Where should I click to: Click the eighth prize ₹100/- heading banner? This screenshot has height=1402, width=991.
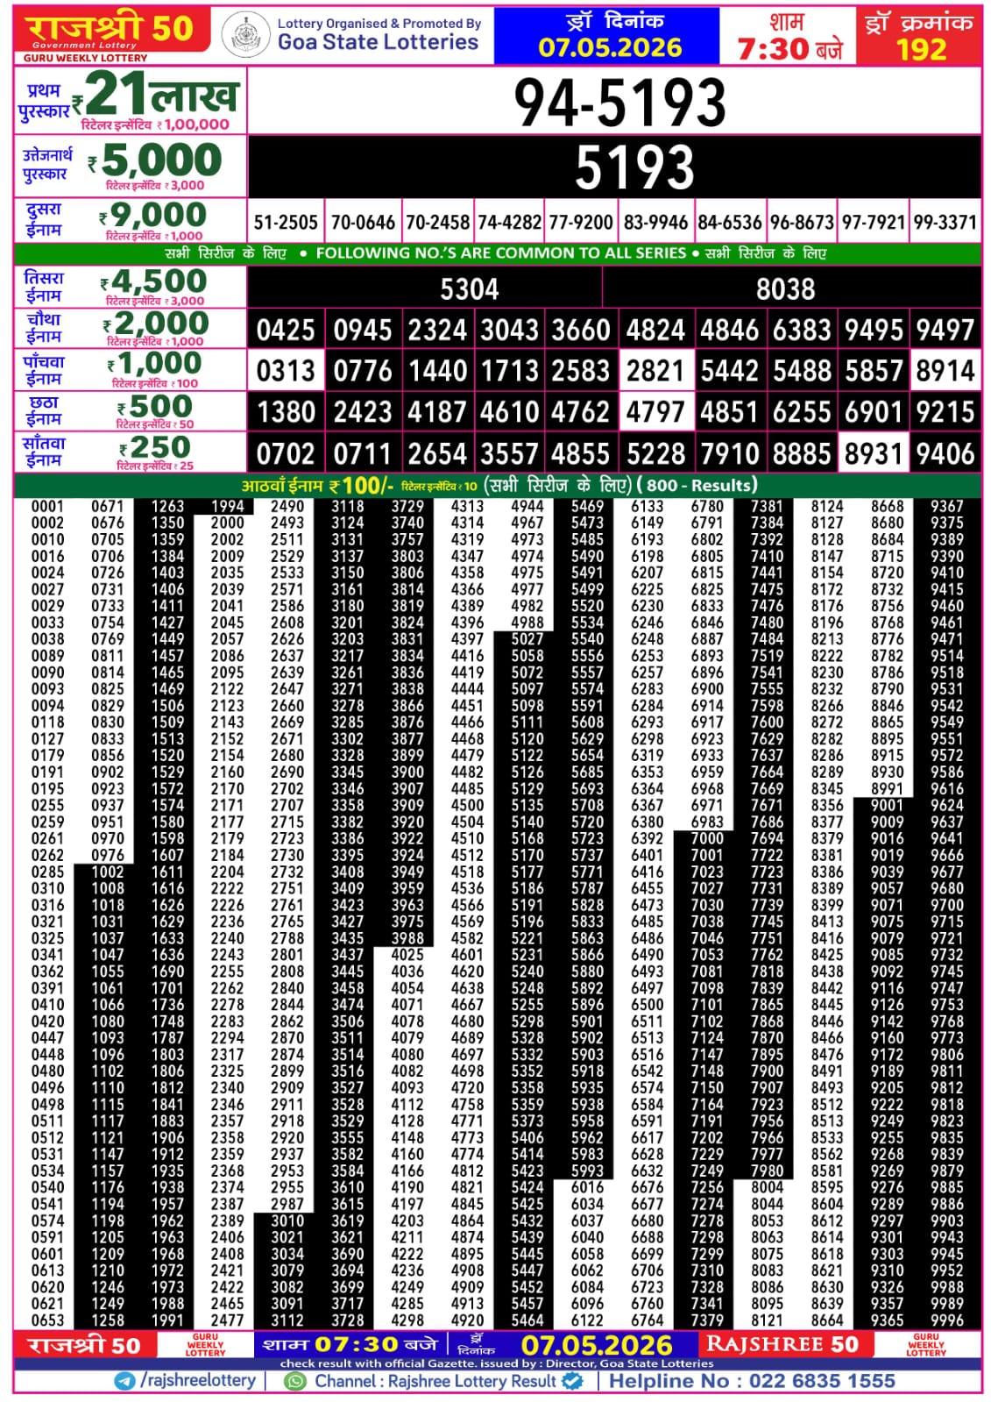(x=498, y=485)
